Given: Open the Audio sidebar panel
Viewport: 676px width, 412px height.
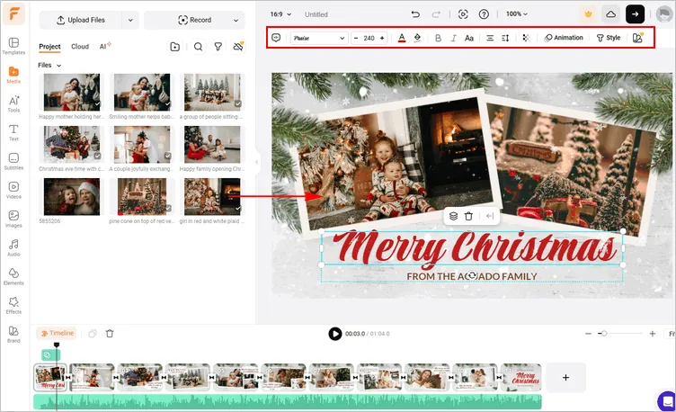Looking at the screenshot, I should 13,247.
